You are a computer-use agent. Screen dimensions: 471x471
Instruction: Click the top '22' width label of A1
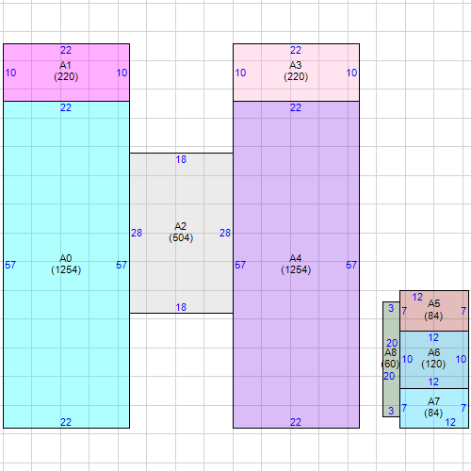[x=66, y=50]
